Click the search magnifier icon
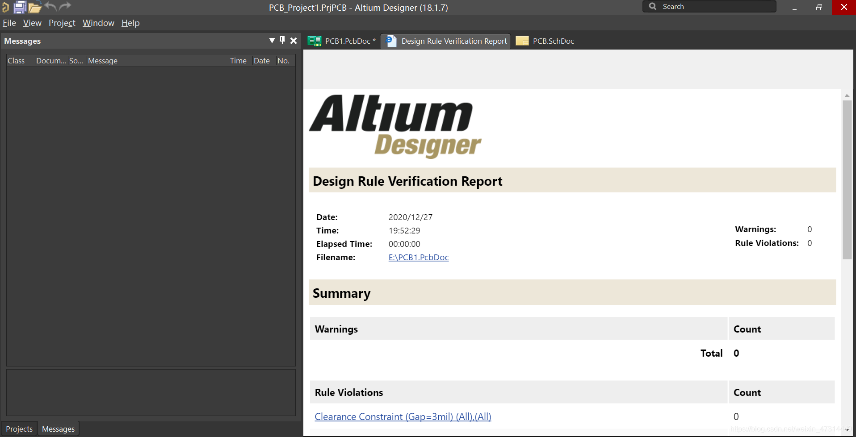The width and height of the screenshot is (856, 437). pos(653,7)
